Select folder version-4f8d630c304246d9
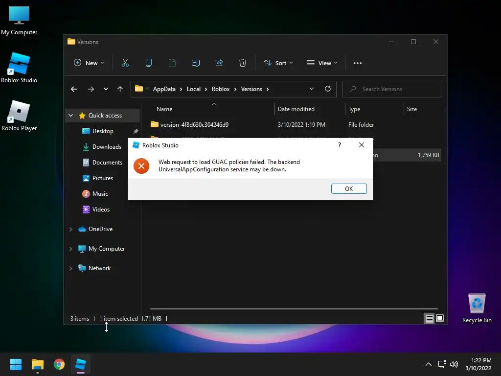501x376 pixels. (x=194, y=125)
